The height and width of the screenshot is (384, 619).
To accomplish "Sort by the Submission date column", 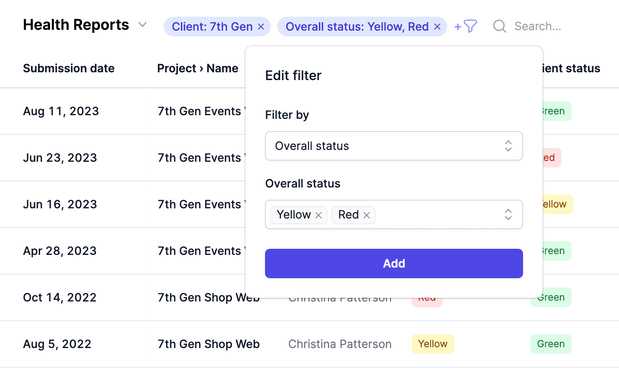I will coord(69,68).
